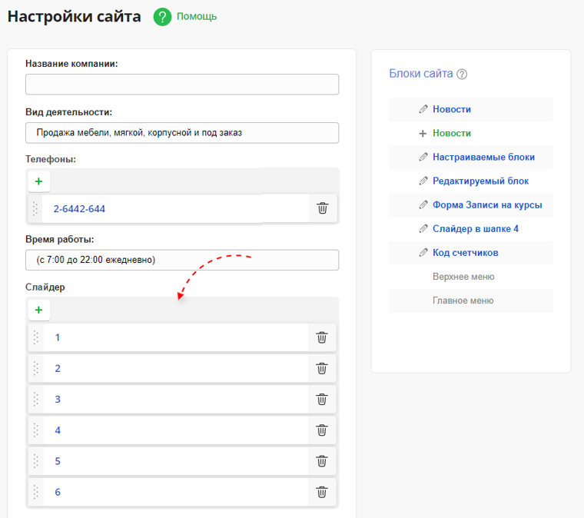Click pencil icon next to Код счетчиков
This screenshot has width=584, height=518.
(423, 252)
